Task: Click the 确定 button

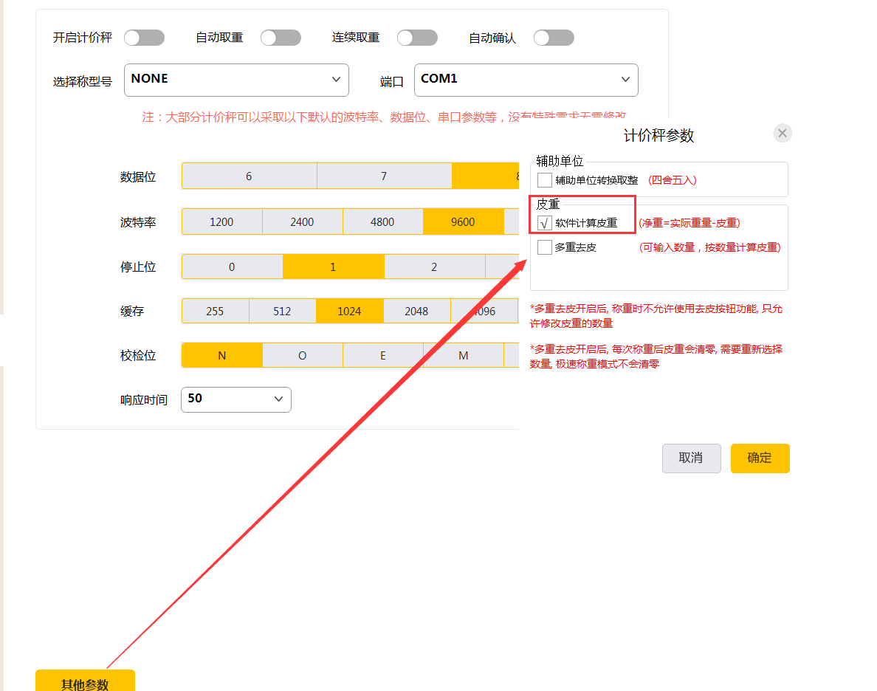Action: point(760,458)
